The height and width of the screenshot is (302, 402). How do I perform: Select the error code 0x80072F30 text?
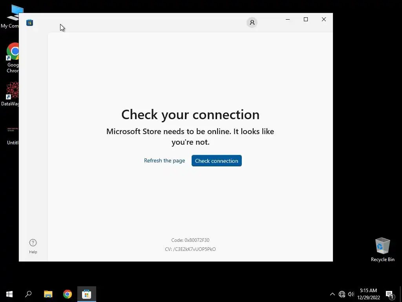pyautogui.click(x=190, y=240)
